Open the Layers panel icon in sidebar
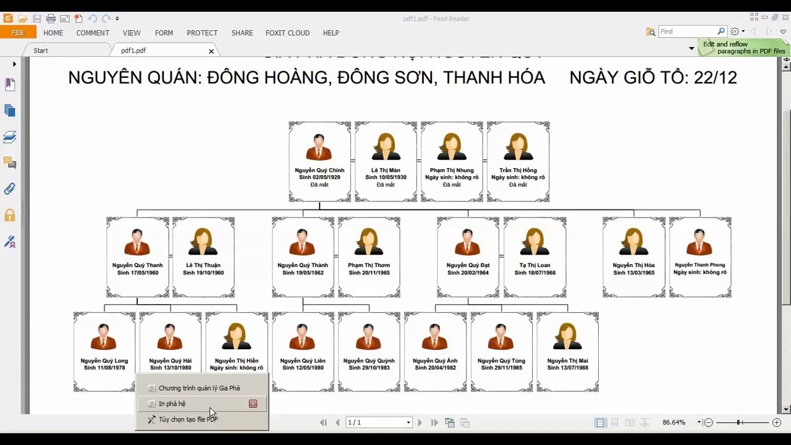Screen dimensions: 791x445 coord(10,137)
